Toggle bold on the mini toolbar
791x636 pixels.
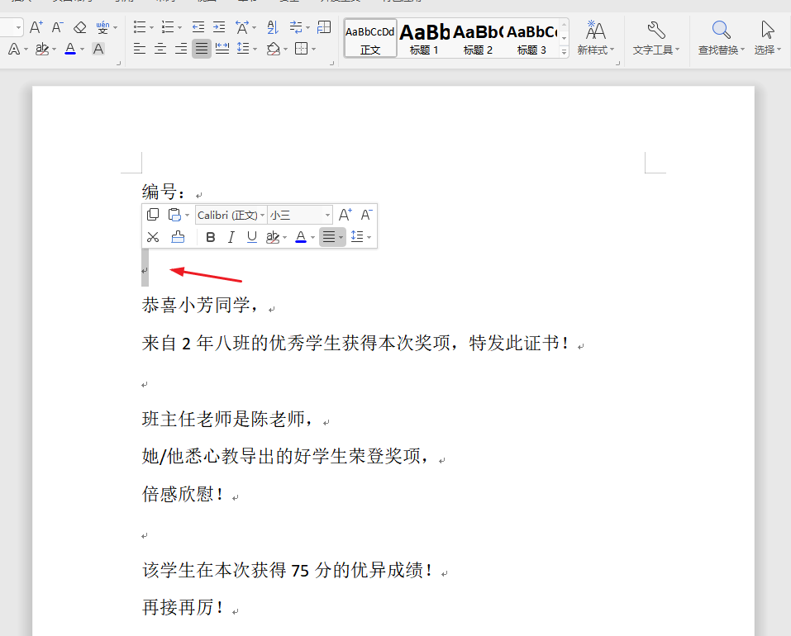coord(210,237)
